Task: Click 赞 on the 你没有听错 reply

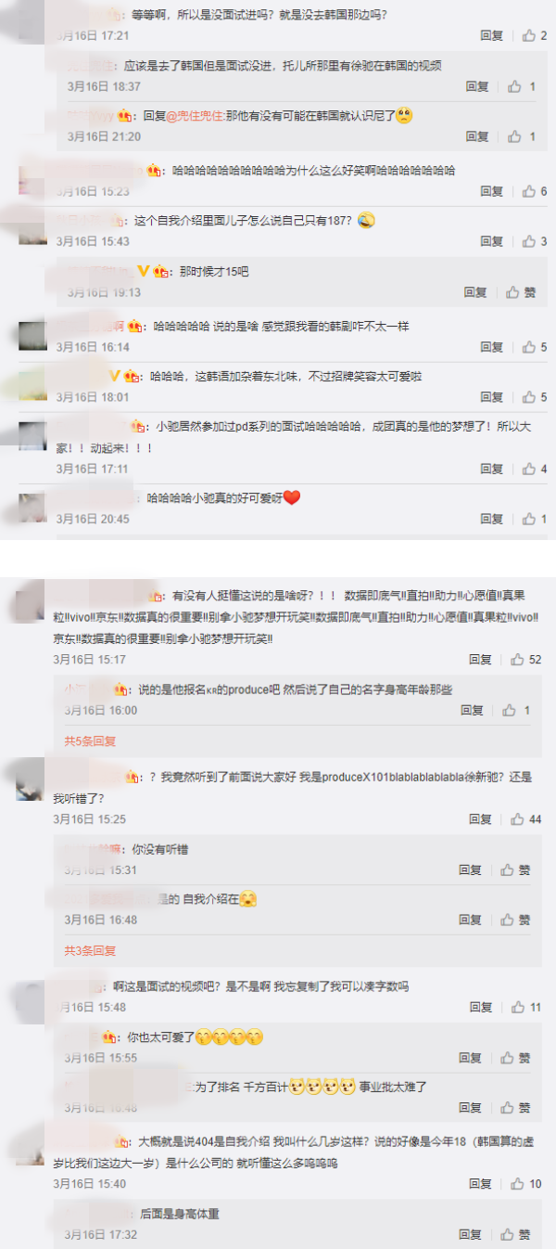Action: pyautogui.click(x=516, y=870)
